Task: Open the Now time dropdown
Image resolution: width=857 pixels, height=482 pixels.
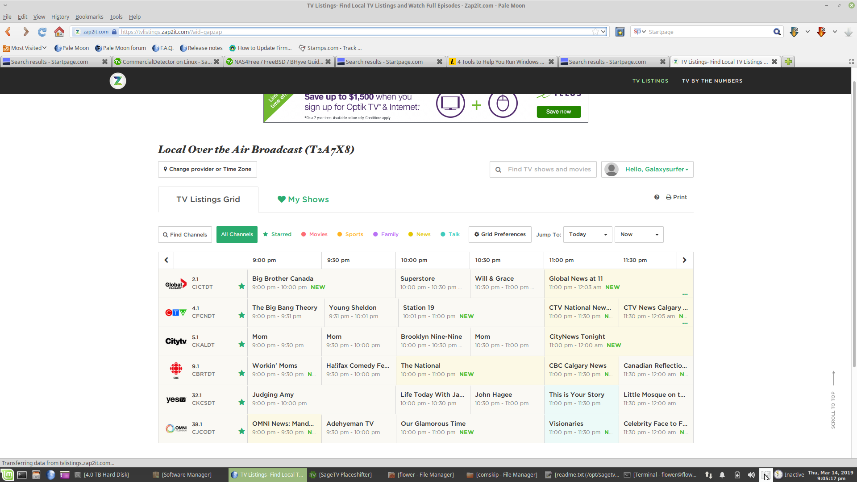Action: click(x=639, y=234)
